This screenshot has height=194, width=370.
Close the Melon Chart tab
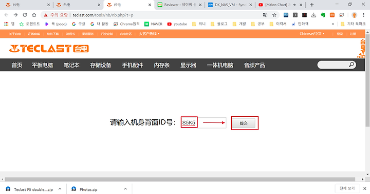tap(301, 5)
